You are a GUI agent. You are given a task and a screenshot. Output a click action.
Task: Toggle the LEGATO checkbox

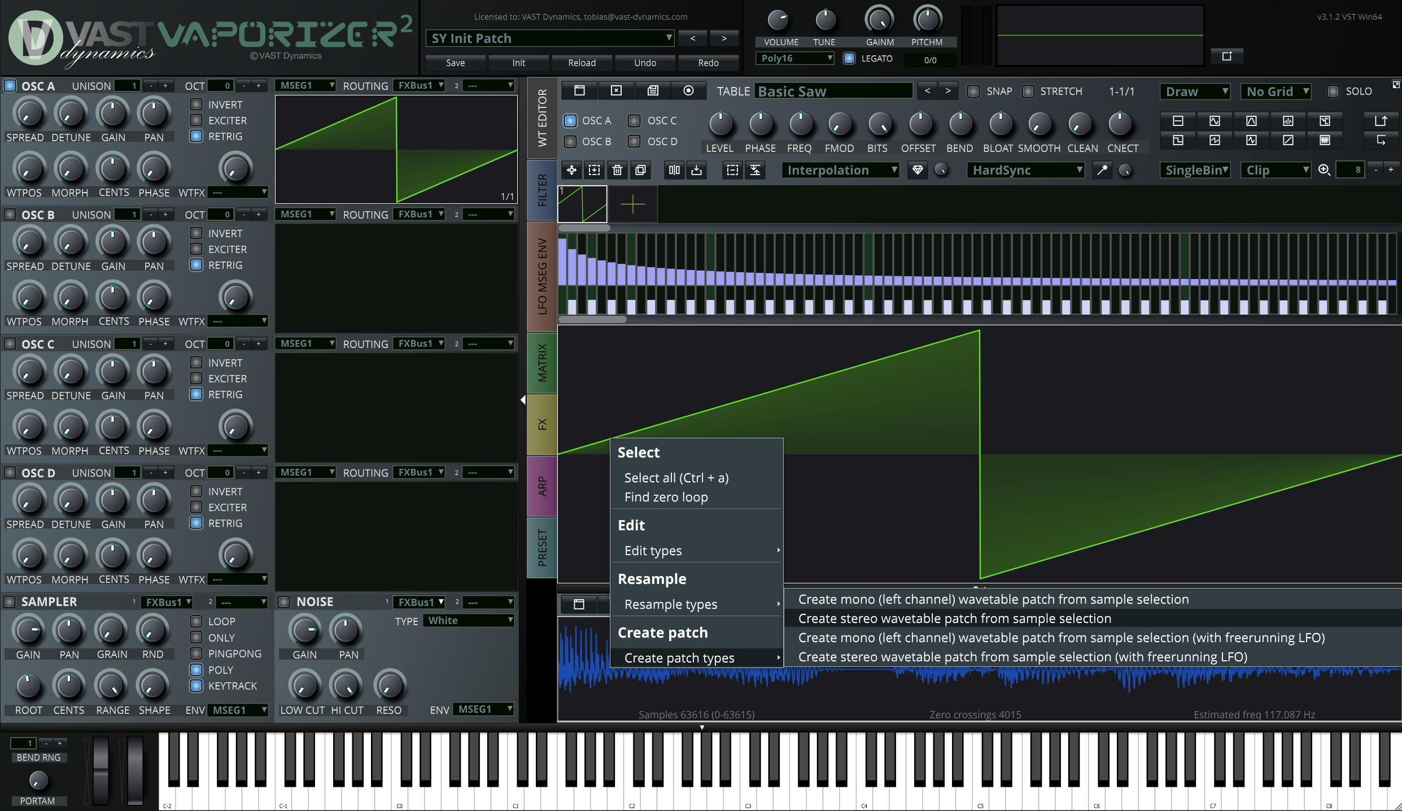[x=849, y=58]
